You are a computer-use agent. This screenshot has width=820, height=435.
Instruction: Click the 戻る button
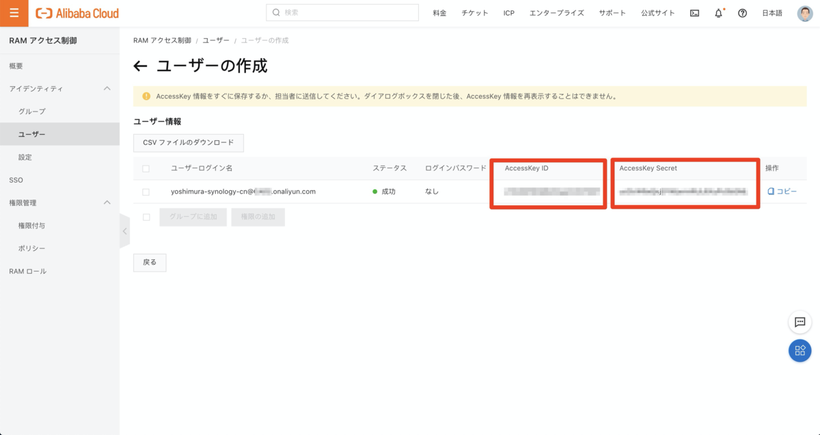point(150,263)
